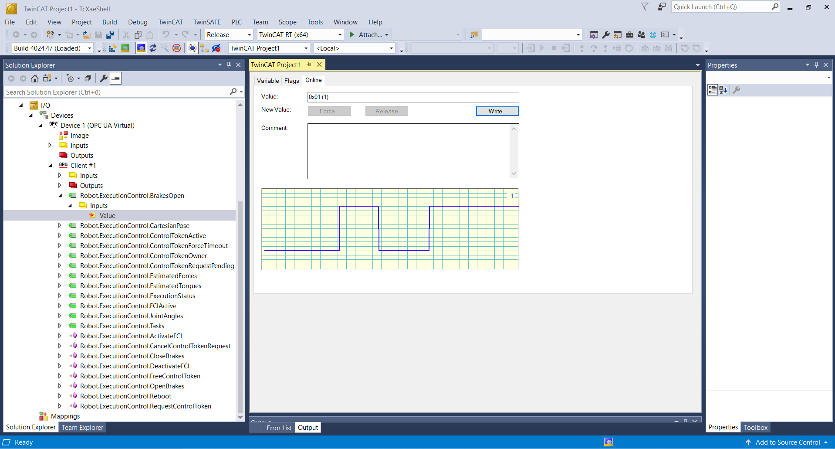Click Add to Source Control in status bar
This screenshot has width=835, height=449.
(788, 442)
